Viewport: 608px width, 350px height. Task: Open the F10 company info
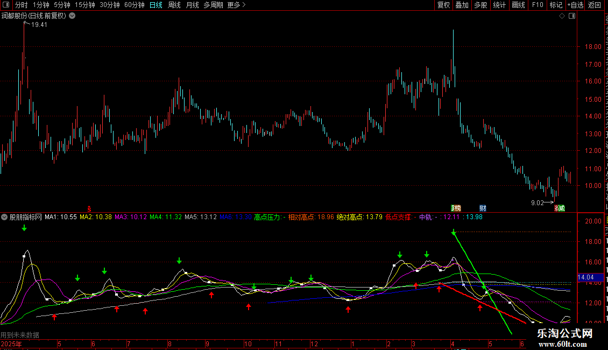click(x=538, y=5)
